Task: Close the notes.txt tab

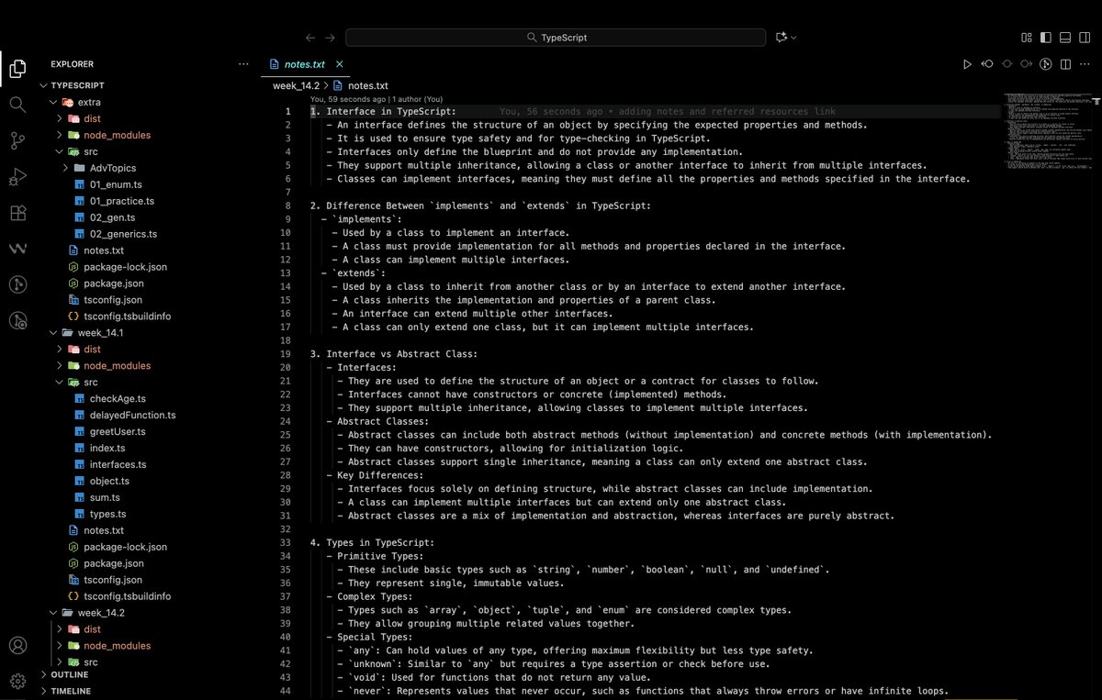Action: 339,64
